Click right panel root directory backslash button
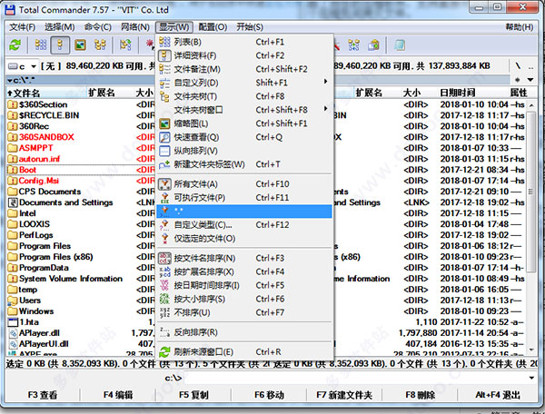Image resolution: width=545 pixels, height=414 pixels. [x=518, y=66]
